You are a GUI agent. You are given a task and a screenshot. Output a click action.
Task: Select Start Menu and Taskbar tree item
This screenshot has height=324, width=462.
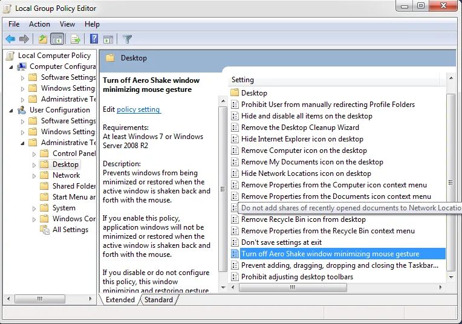coord(74,197)
